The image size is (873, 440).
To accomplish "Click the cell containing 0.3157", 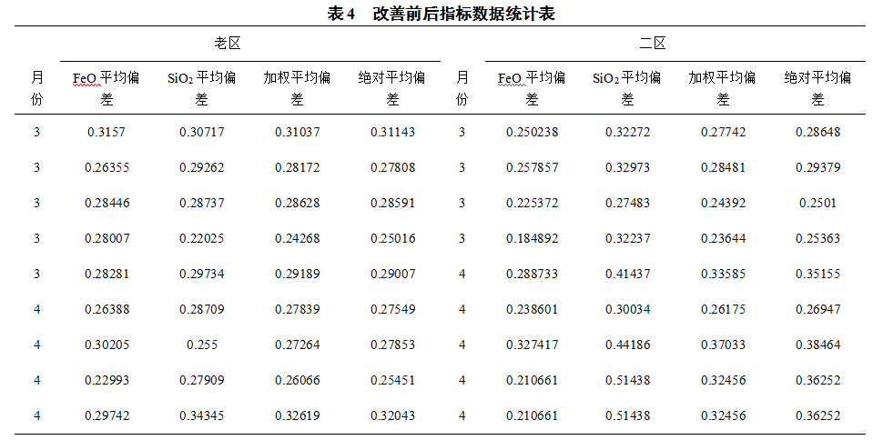I will (107, 133).
